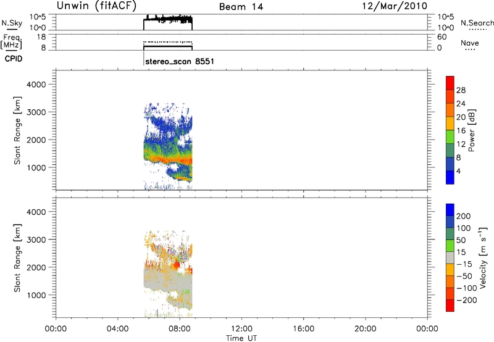Click the solid frequency line in the Freq panel
494x342 pixels.
[x=167, y=46]
